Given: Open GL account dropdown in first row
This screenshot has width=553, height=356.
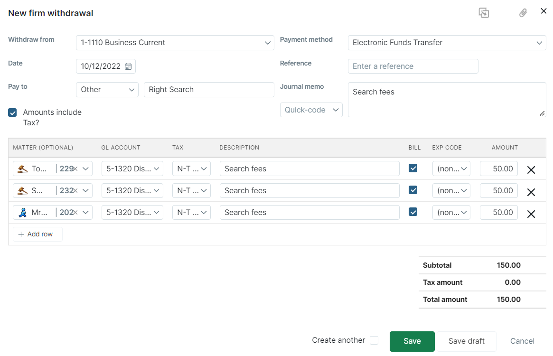Looking at the screenshot, I should [x=132, y=169].
